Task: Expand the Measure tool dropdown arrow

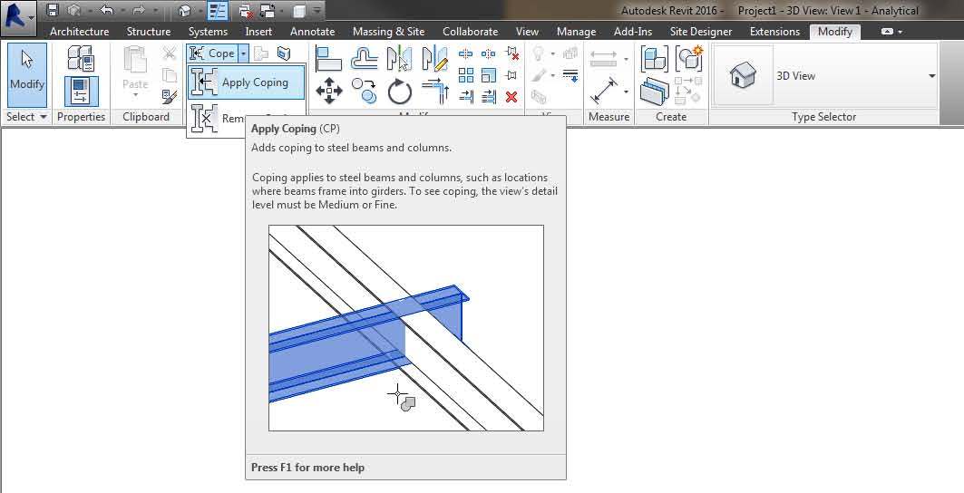Action: [x=626, y=60]
